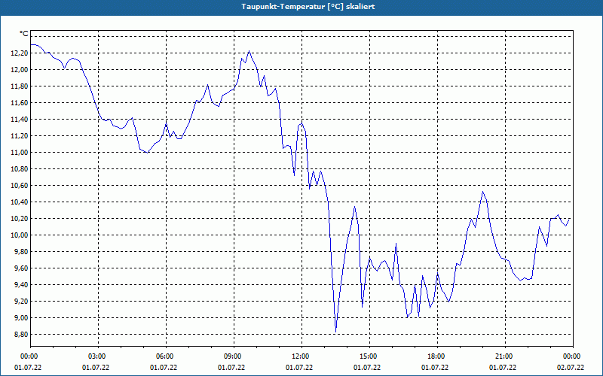Click the 06:00 time axis label
The image size is (603, 376).
(x=166, y=356)
